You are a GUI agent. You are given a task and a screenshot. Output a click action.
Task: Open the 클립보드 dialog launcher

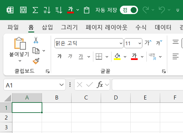pyautogui.click(x=48, y=71)
